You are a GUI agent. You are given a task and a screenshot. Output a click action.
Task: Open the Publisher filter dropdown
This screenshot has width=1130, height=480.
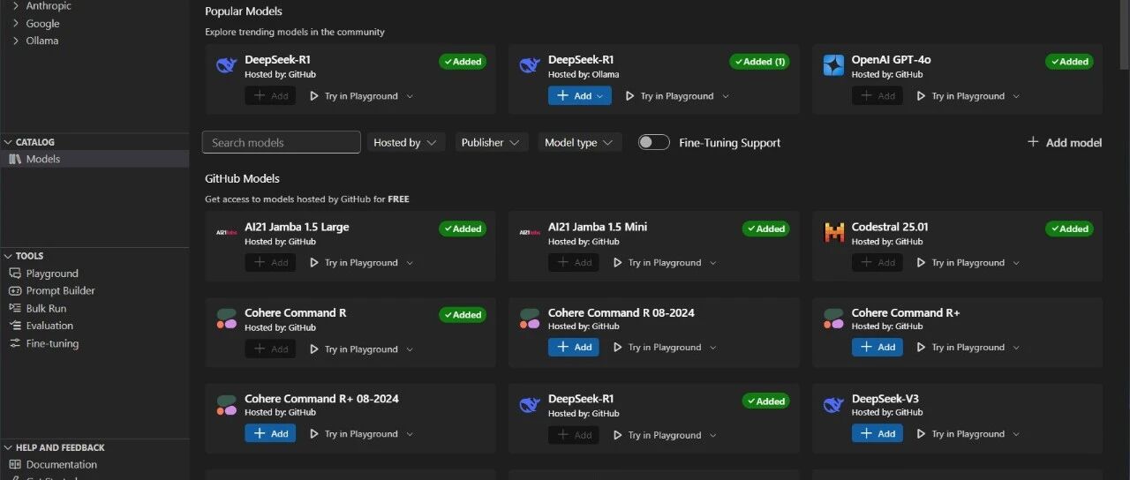(x=492, y=142)
